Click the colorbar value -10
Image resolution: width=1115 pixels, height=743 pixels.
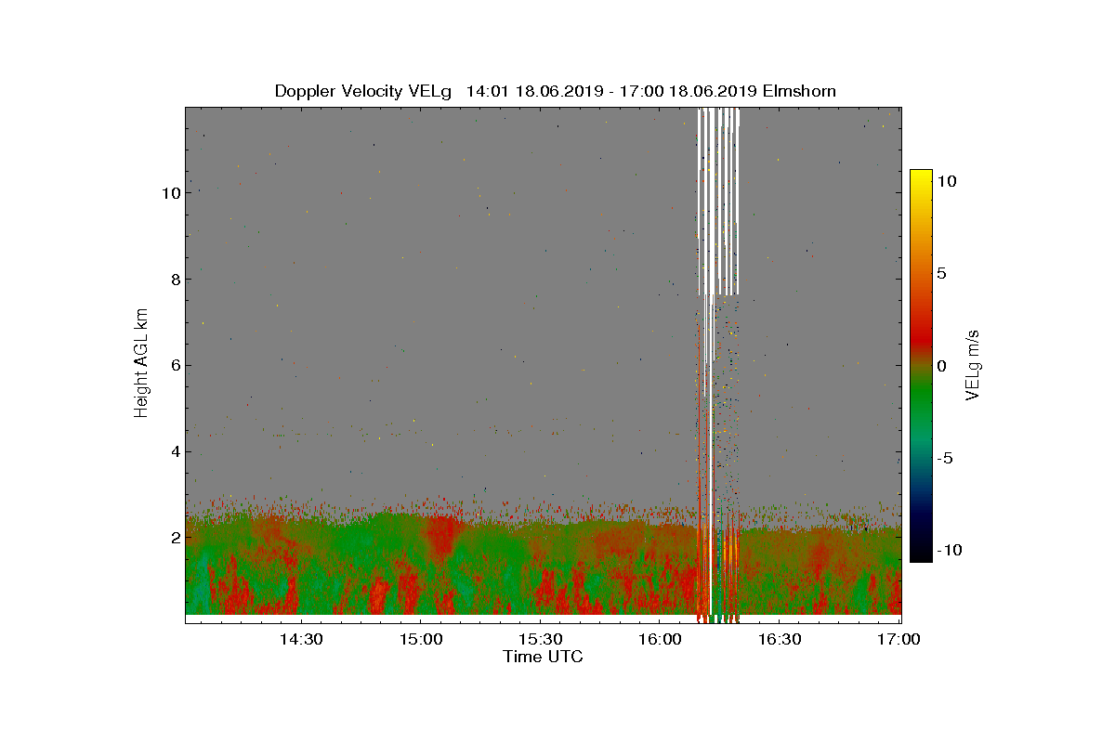[x=947, y=550]
